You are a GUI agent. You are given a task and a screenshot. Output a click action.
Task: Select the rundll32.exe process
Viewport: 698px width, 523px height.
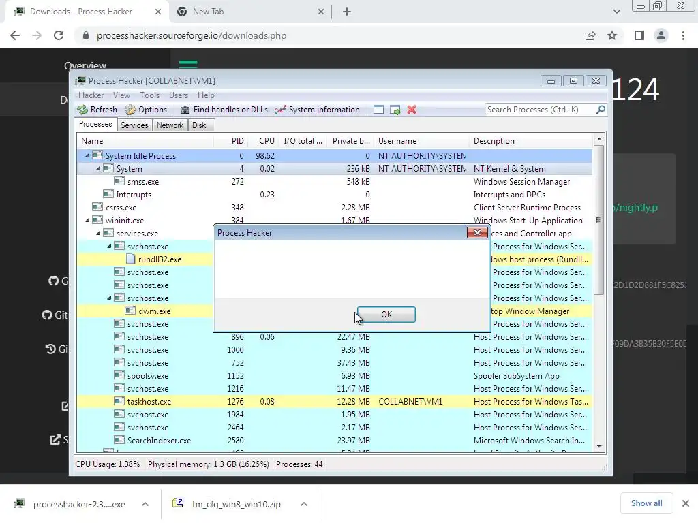click(x=145, y=259)
